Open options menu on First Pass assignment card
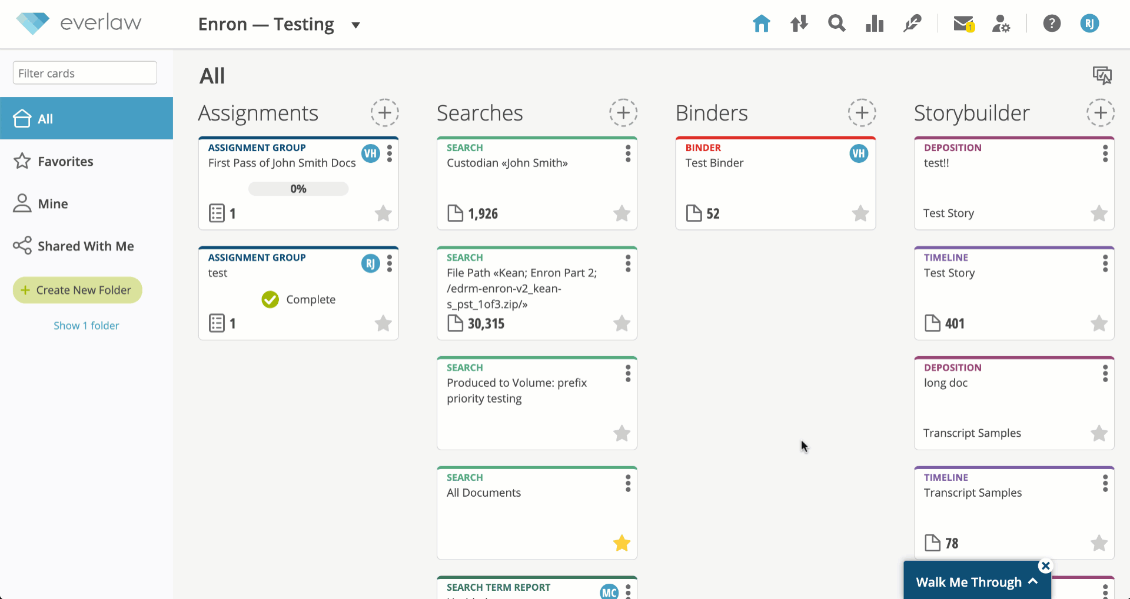1130x599 pixels. [390, 153]
